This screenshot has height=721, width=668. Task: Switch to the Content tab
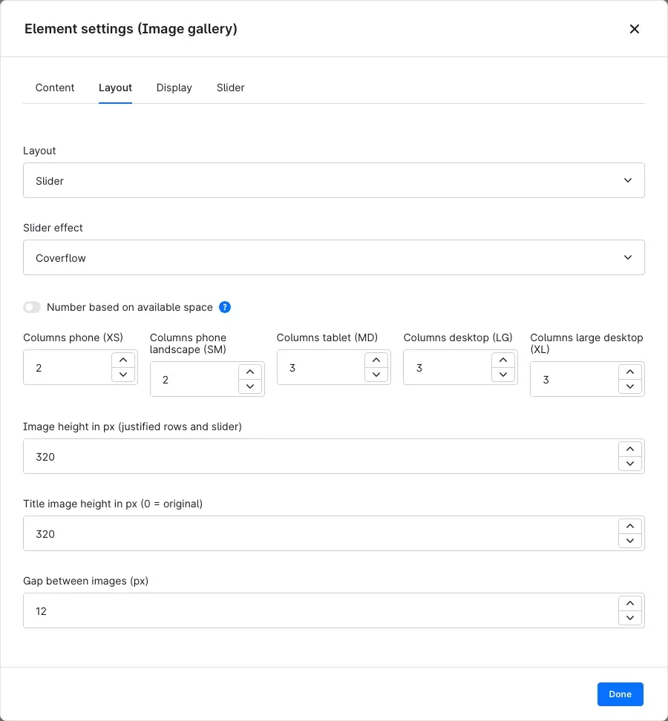click(x=55, y=88)
